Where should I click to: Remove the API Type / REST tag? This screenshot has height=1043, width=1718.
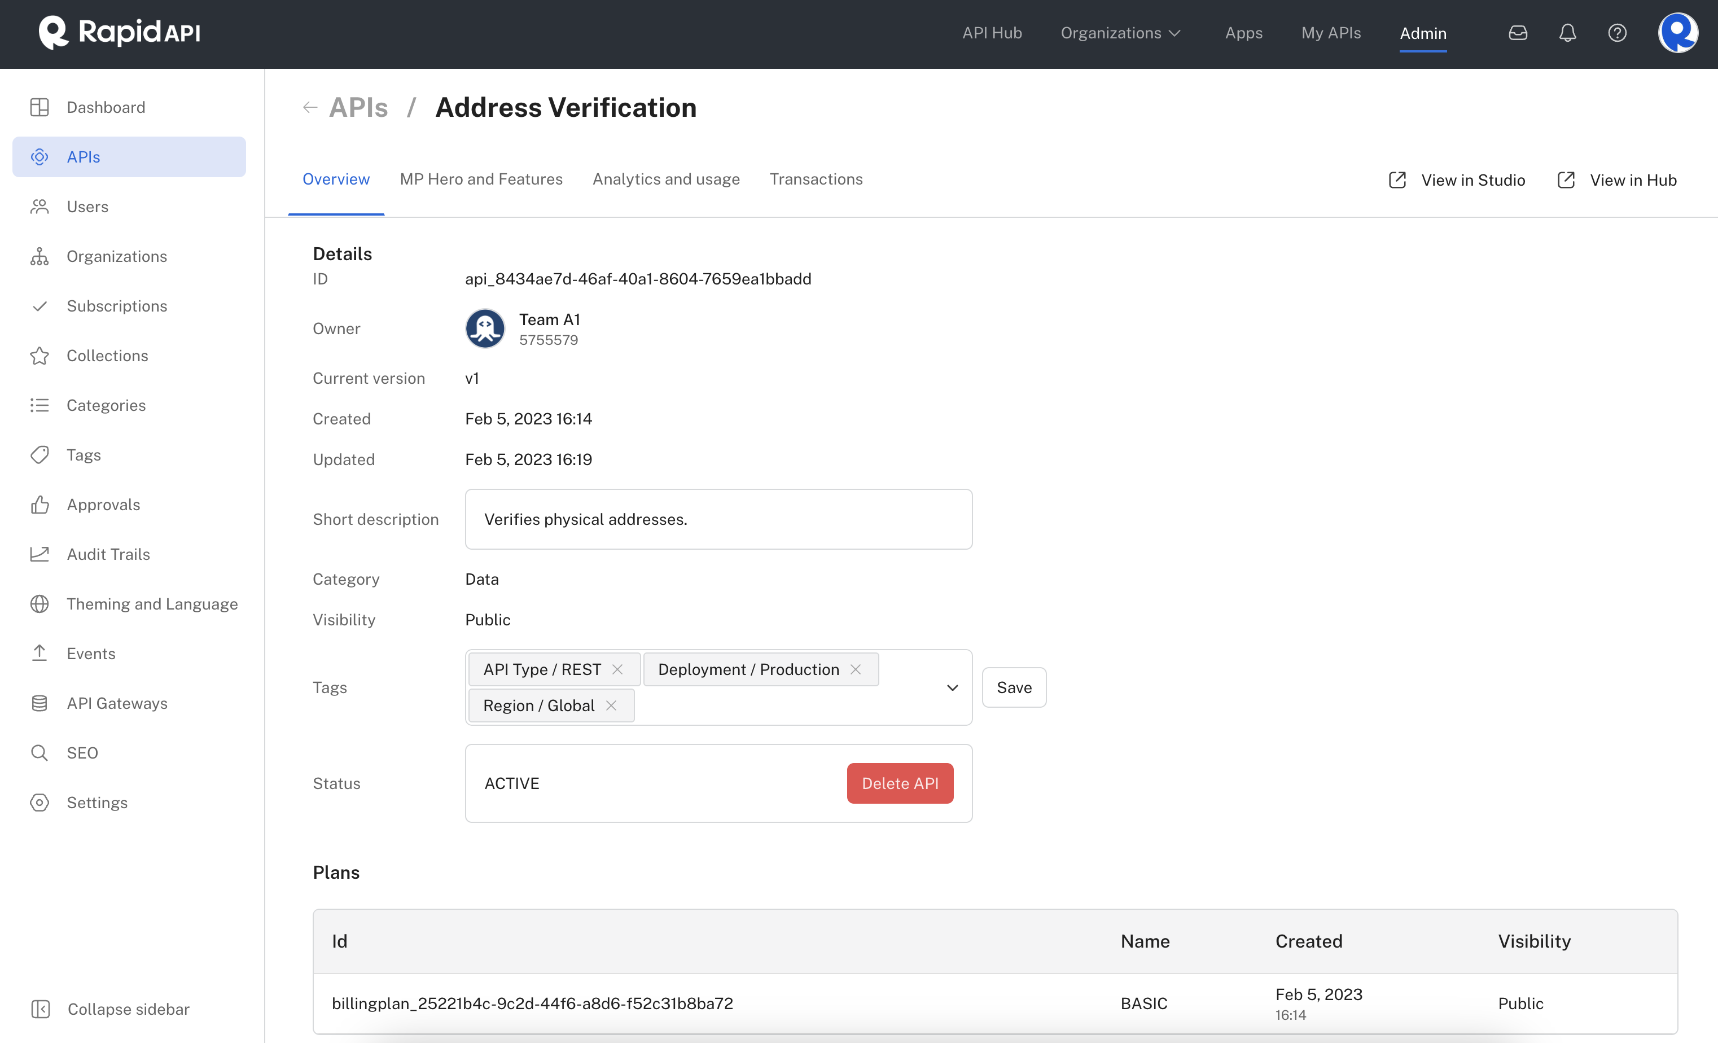[617, 669]
